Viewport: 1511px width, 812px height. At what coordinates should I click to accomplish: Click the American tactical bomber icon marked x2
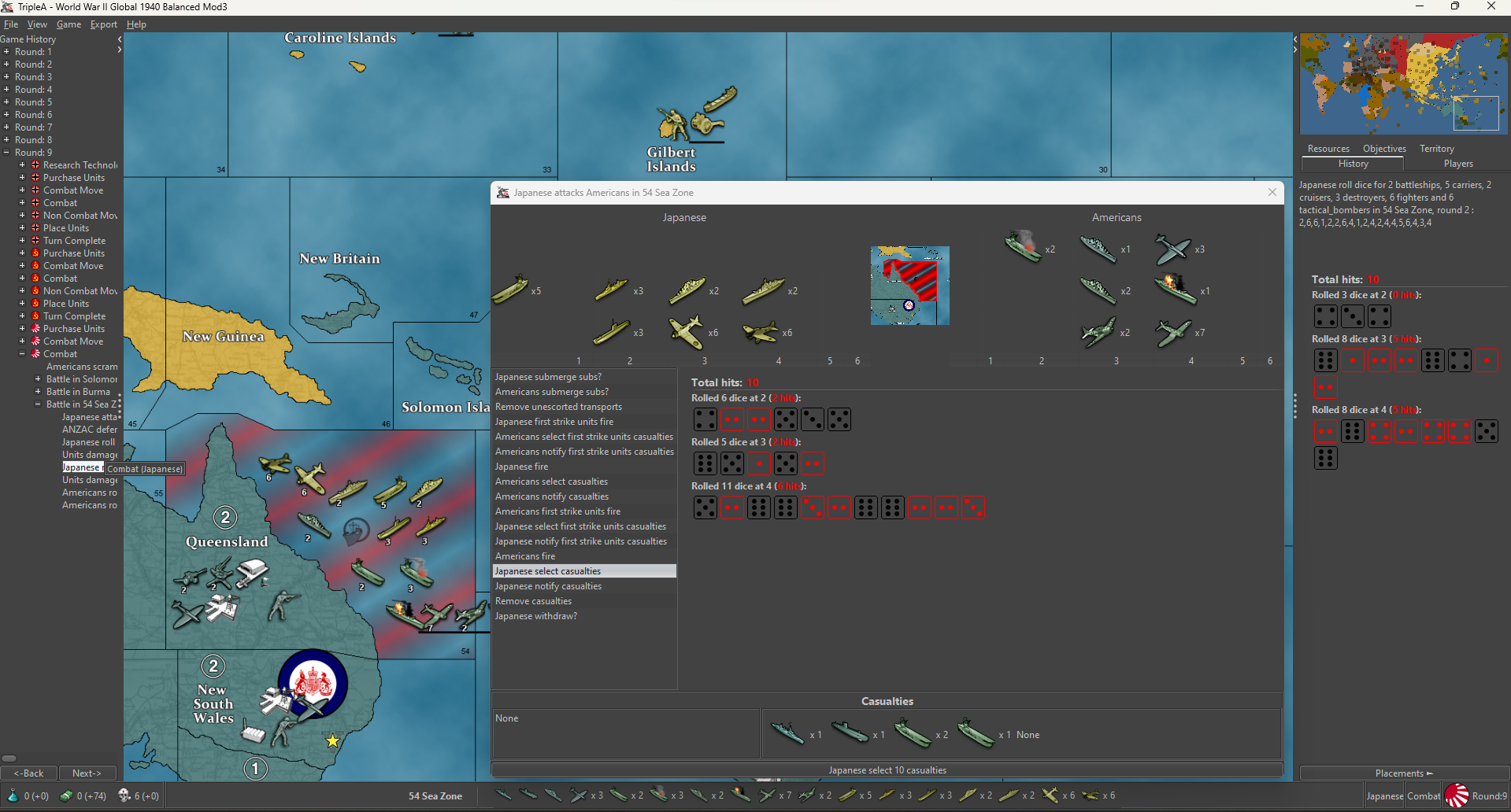click(x=1098, y=332)
